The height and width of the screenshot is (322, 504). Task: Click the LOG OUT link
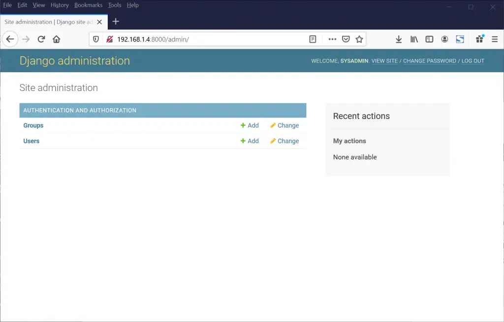472,61
